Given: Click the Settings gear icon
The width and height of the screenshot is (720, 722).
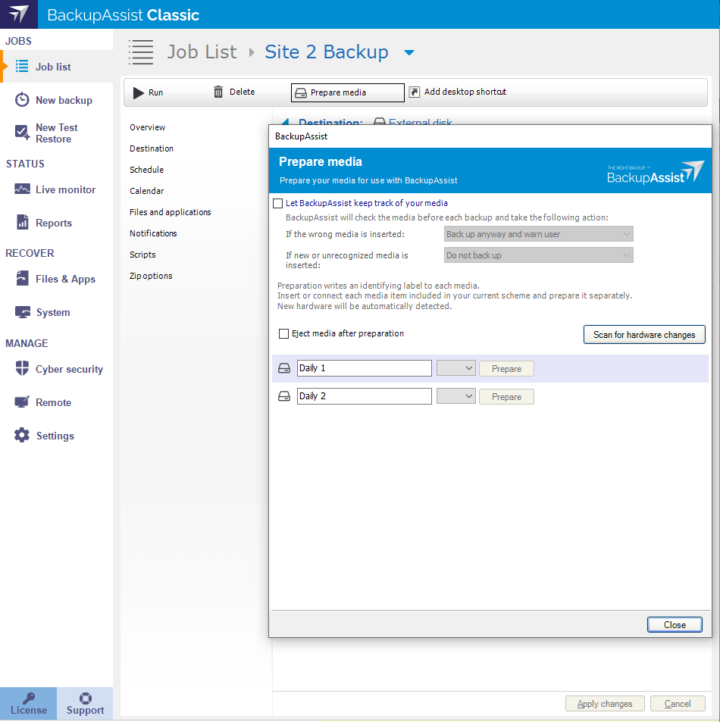Looking at the screenshot, I should 23,436.
